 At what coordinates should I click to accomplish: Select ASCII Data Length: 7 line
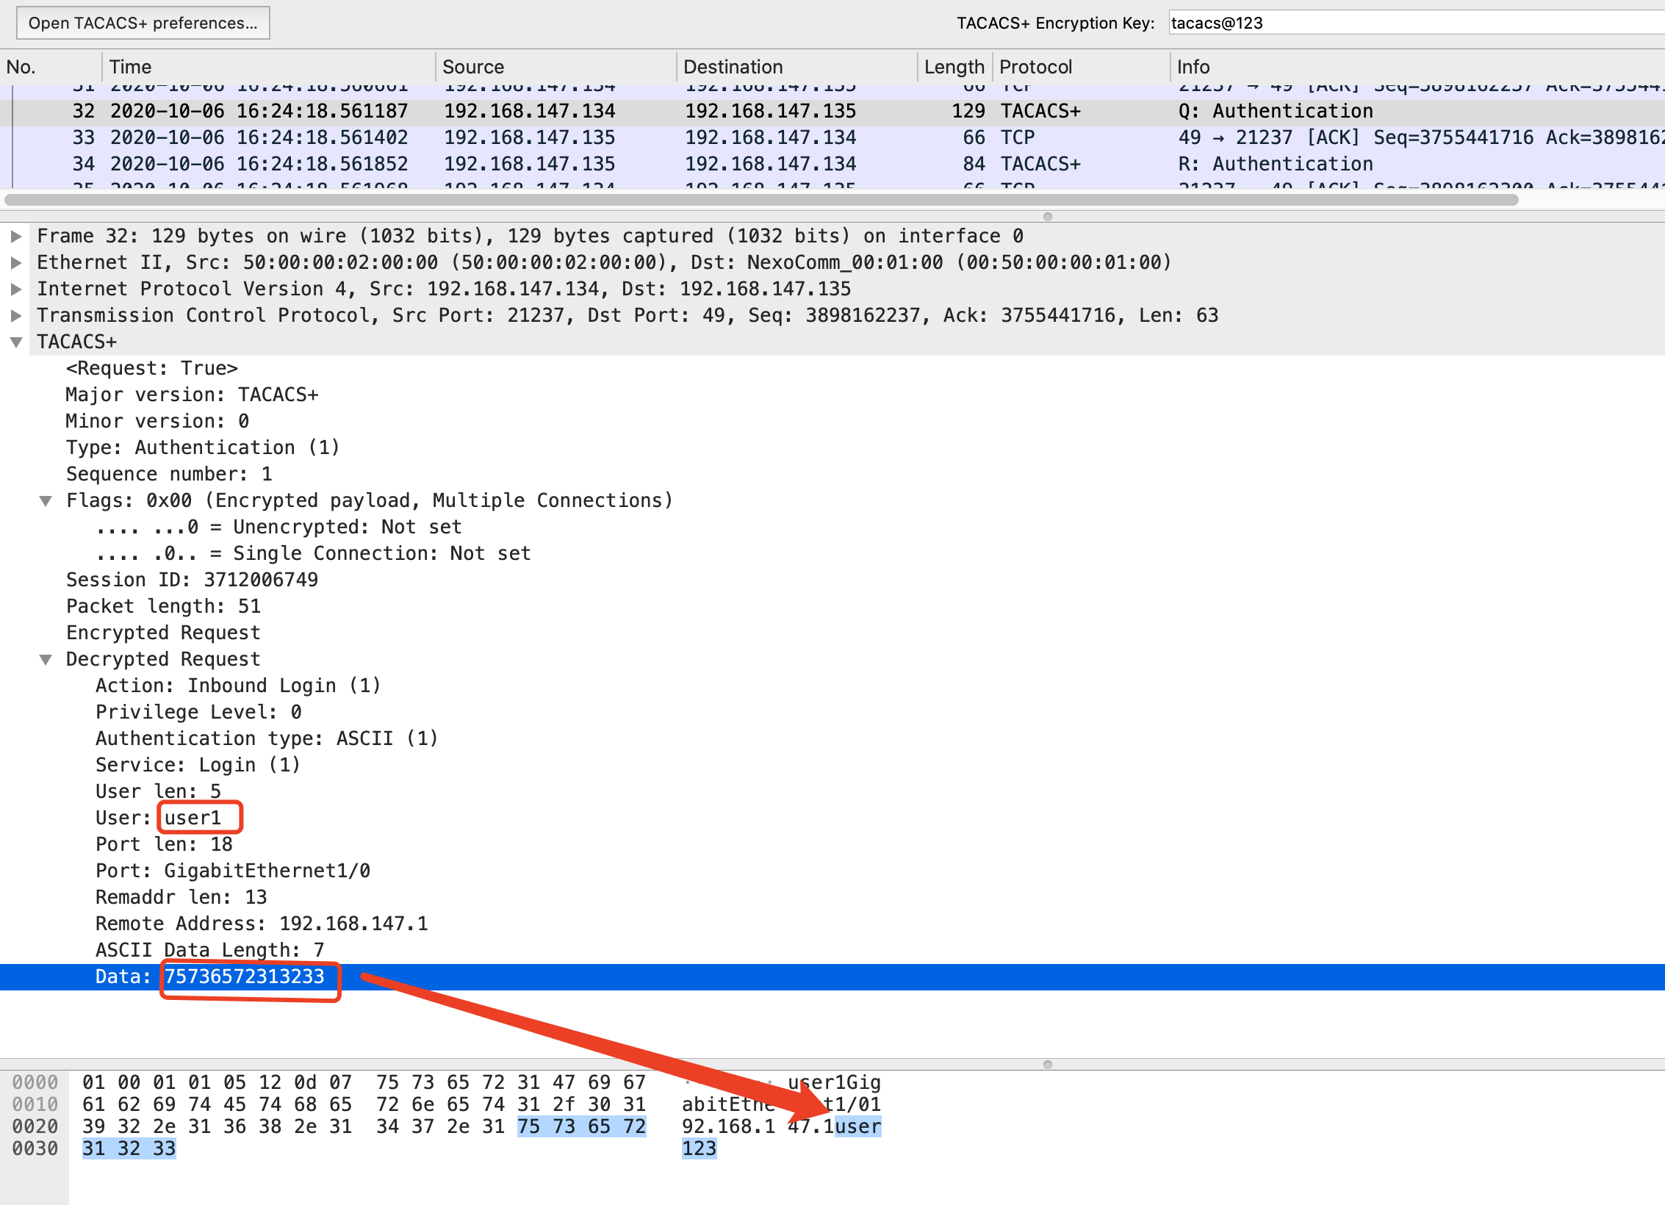pos(209,950)
